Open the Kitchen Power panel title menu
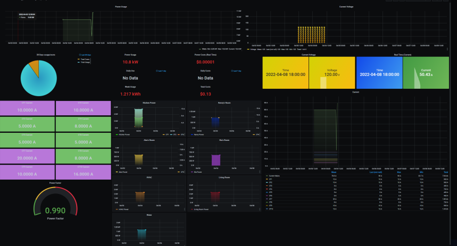The width and height of the screenshot is (457, 246). [149, 101]
